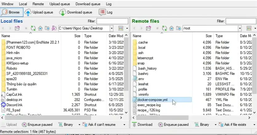The height and width of the screenshot is (135, 257).
Task: Open local Binary mode dropdown arrow
Action: (79, 125)
